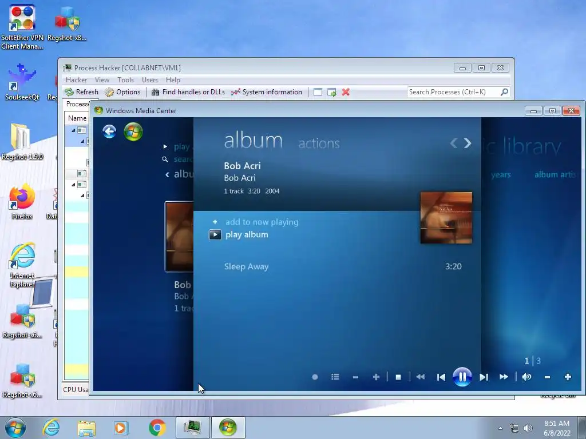Open Windows Media Player taskbar icon

[121, 428]
